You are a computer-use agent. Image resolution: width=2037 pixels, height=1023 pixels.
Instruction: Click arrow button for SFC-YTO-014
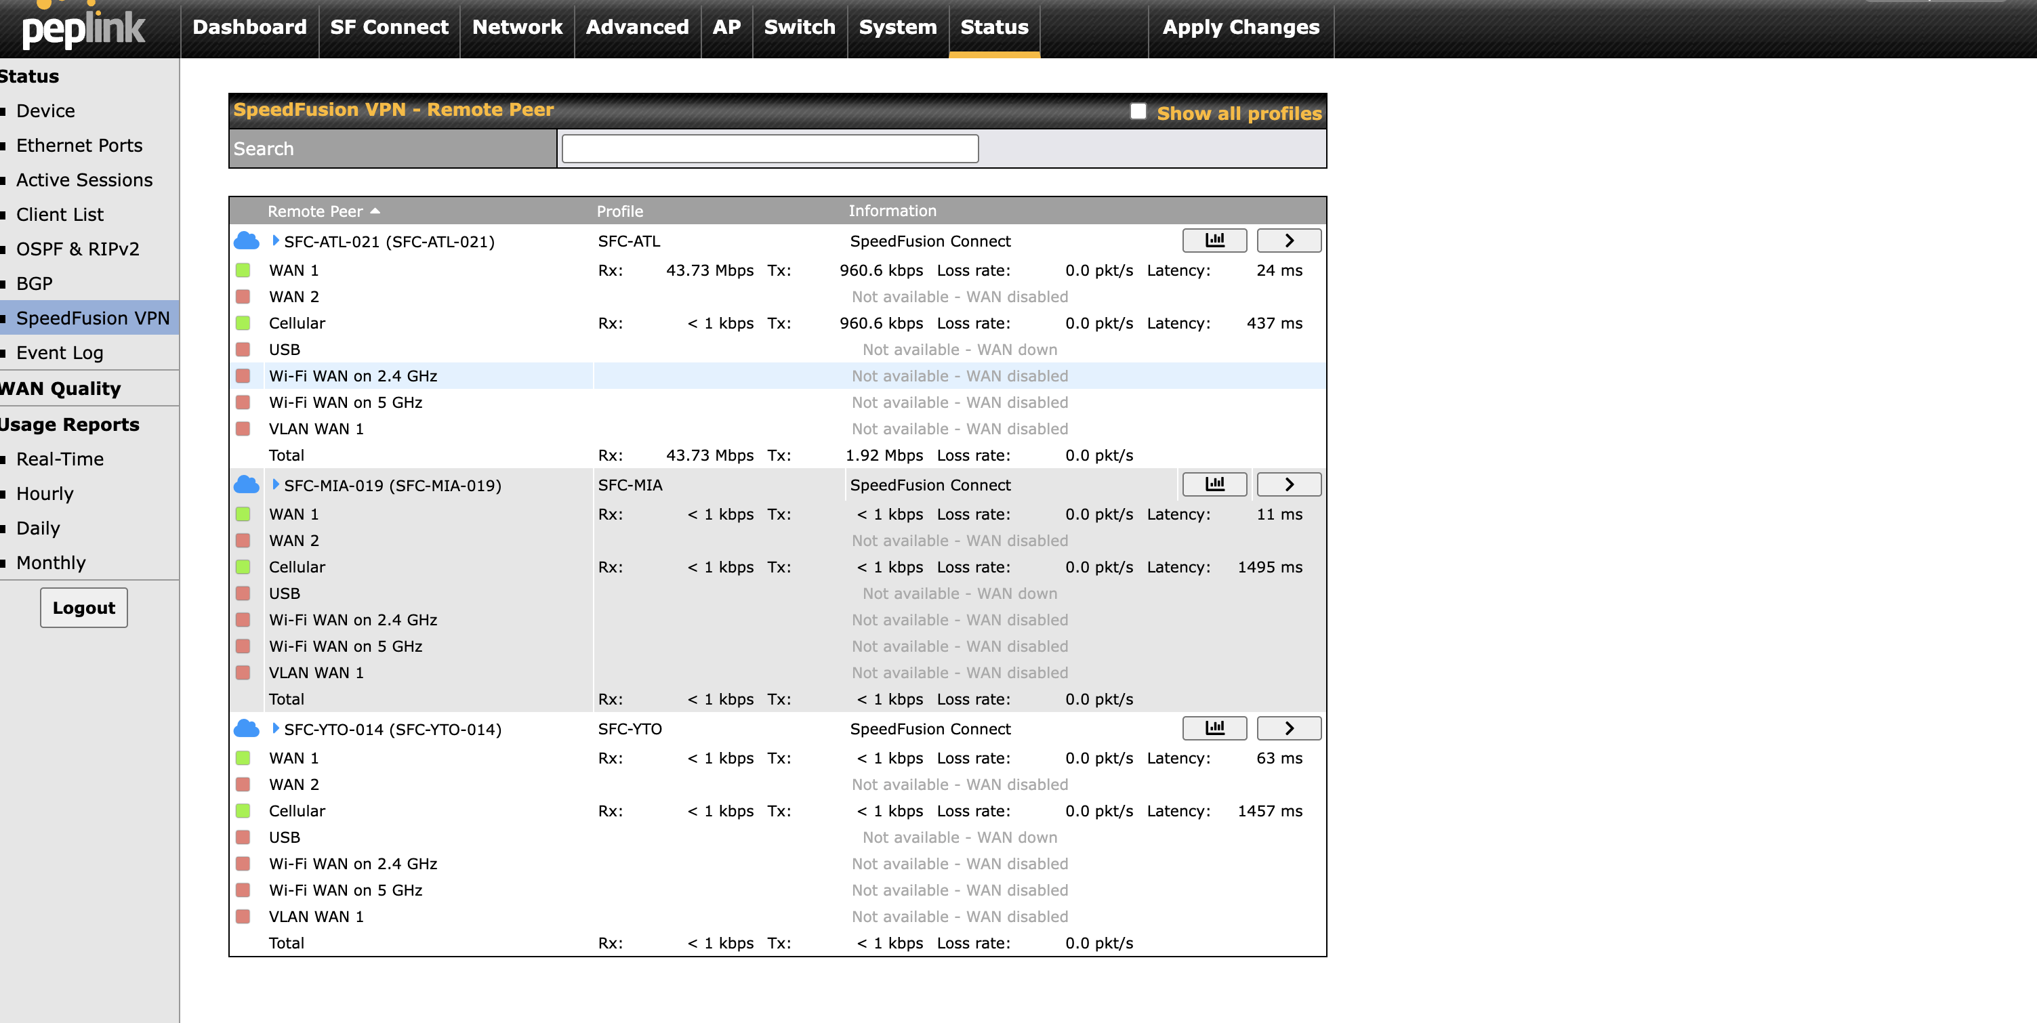[1288, 728]
